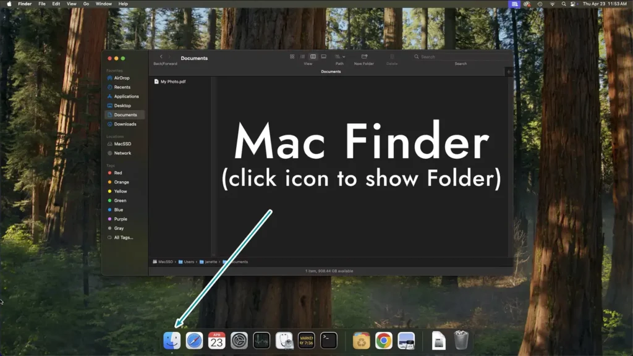Open Google Chrome from the Dock

(x=383, y=340)
